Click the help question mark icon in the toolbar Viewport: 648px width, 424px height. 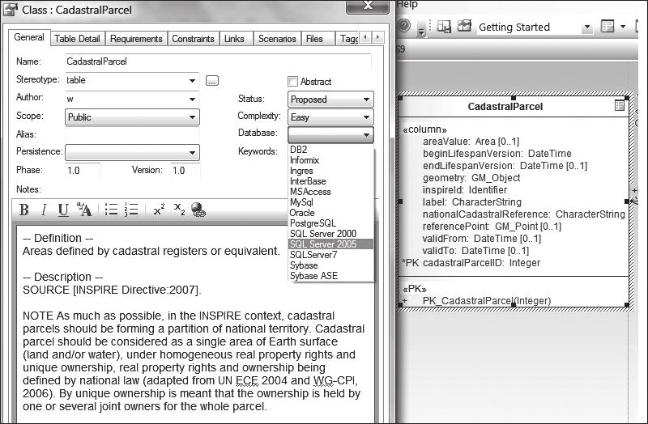[x=403, y=26]
